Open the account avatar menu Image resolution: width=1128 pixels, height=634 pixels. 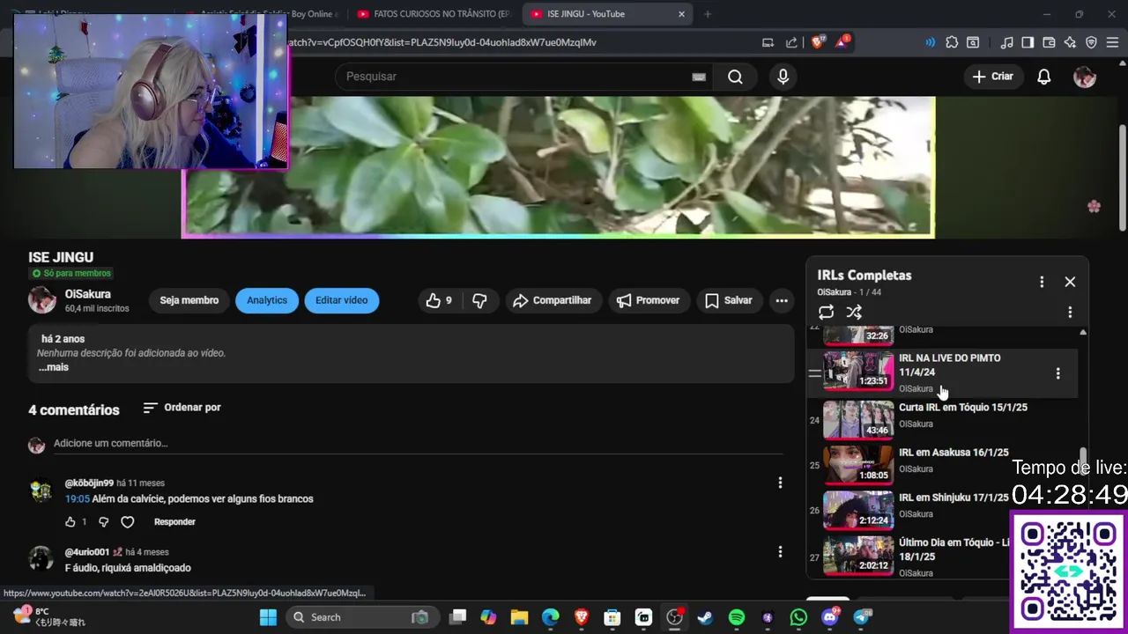pyautogui.click(x=1084, y=77)
